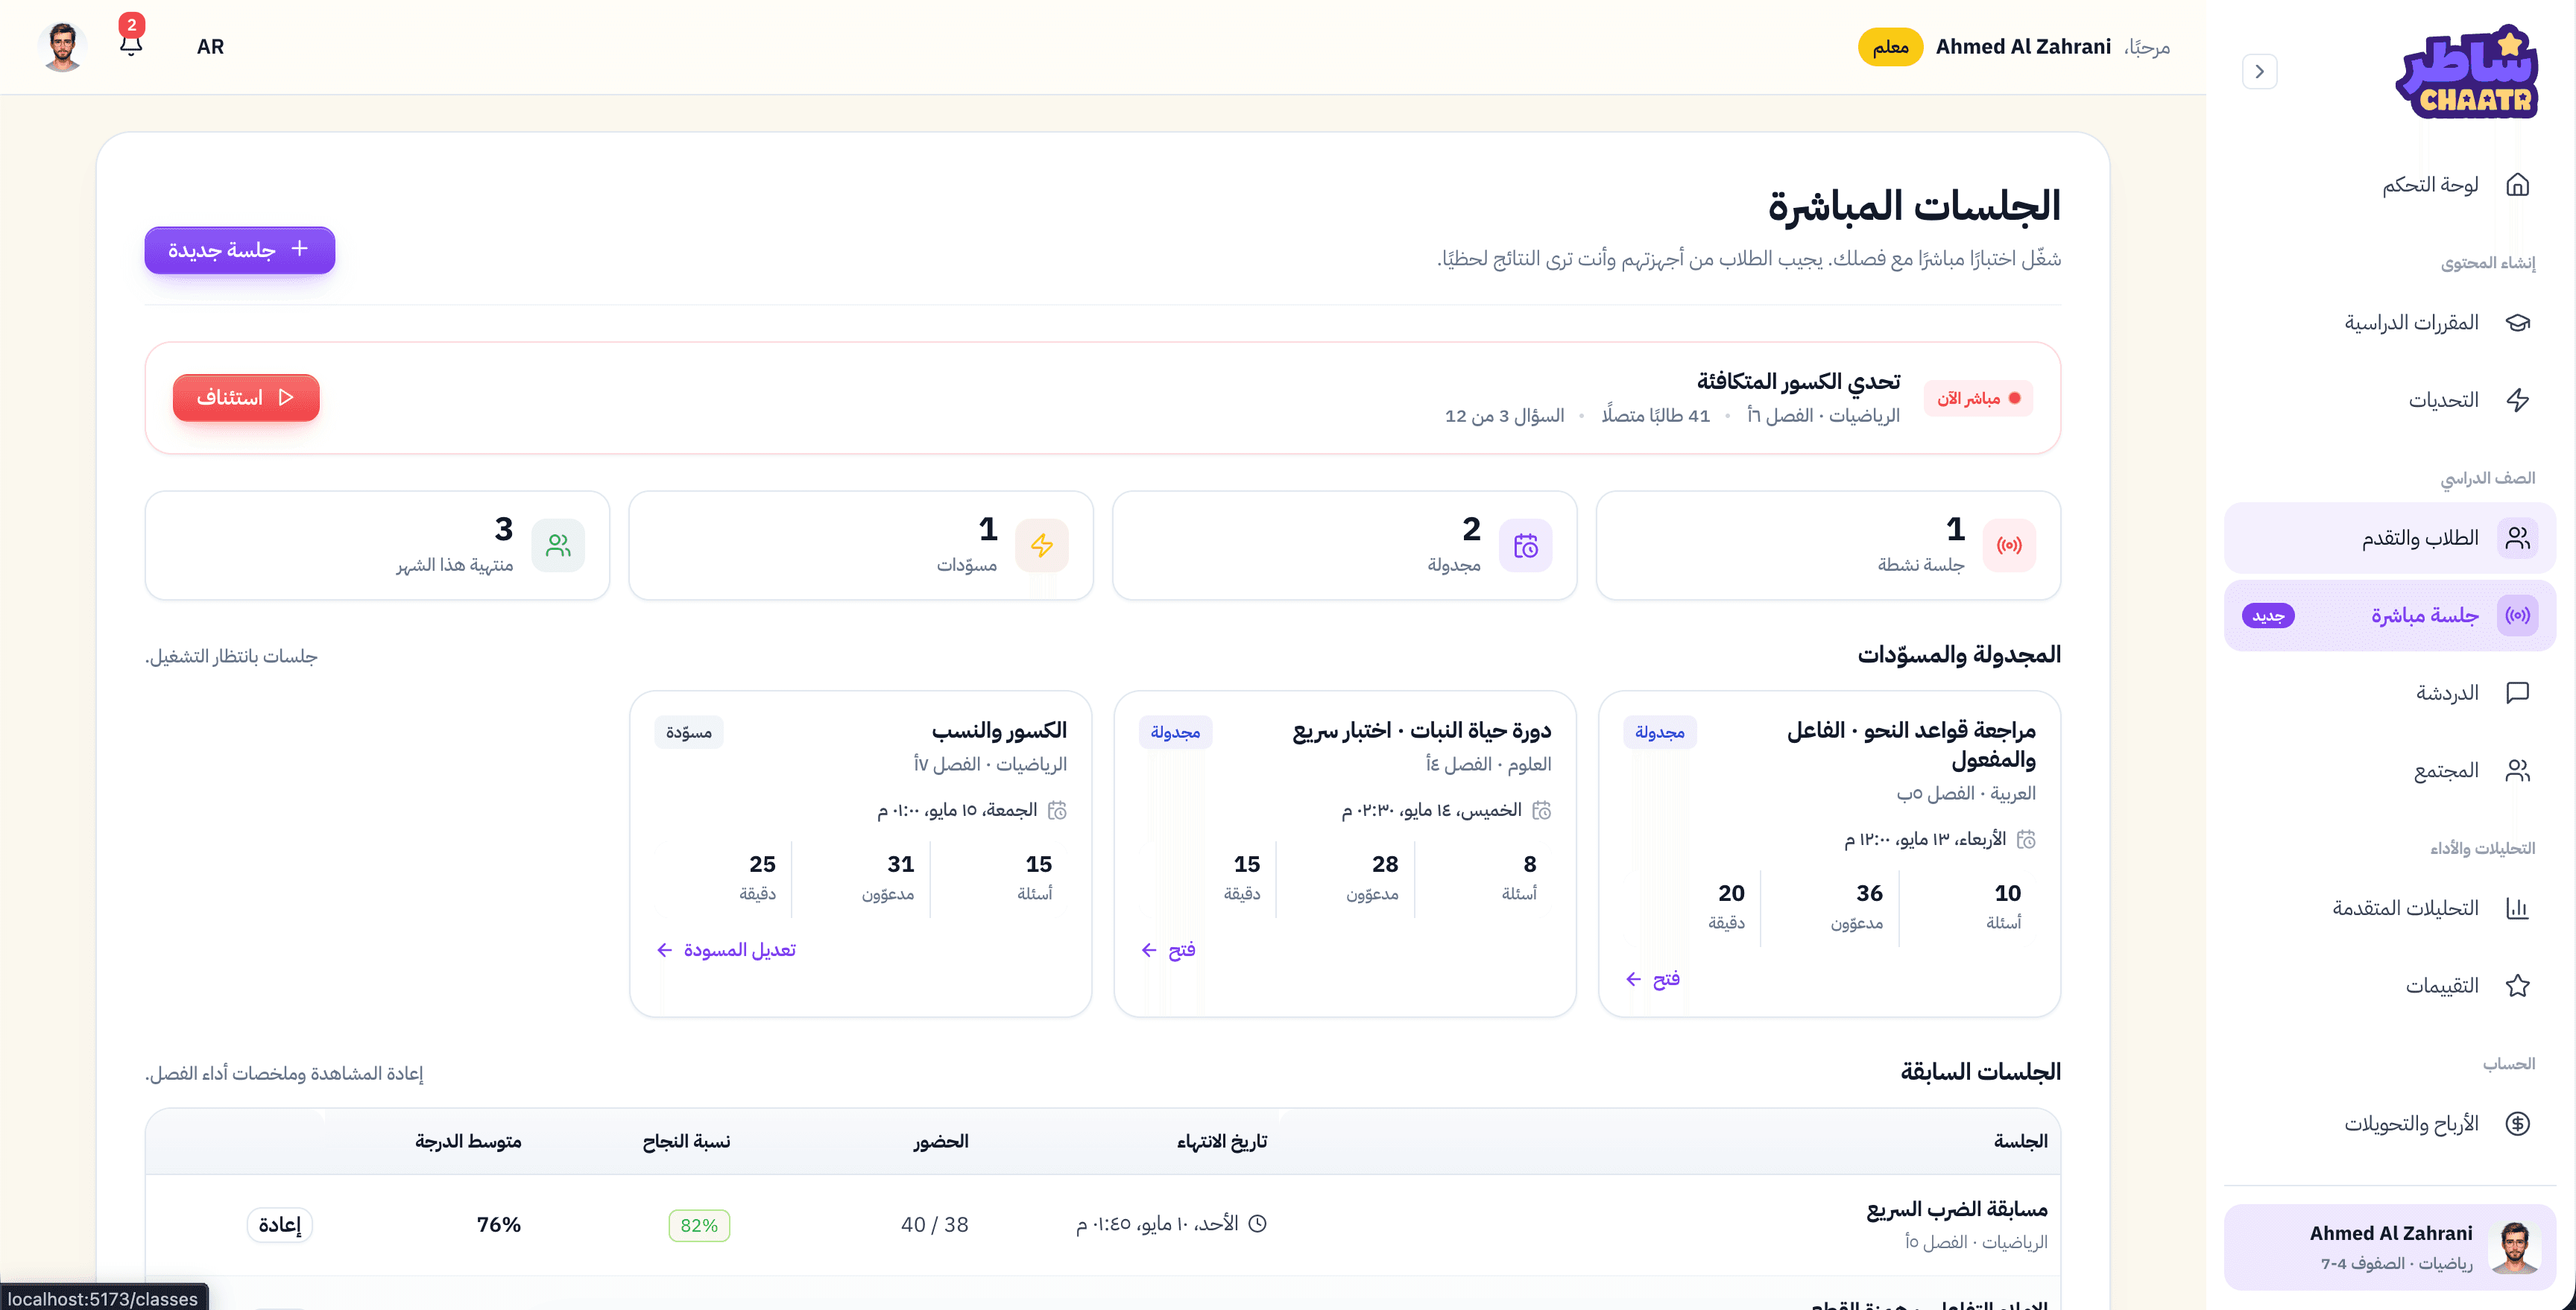The image size is (2576, 1310).
Task: Click the الكسور والنسب draft card title
Action: [999, 730]
